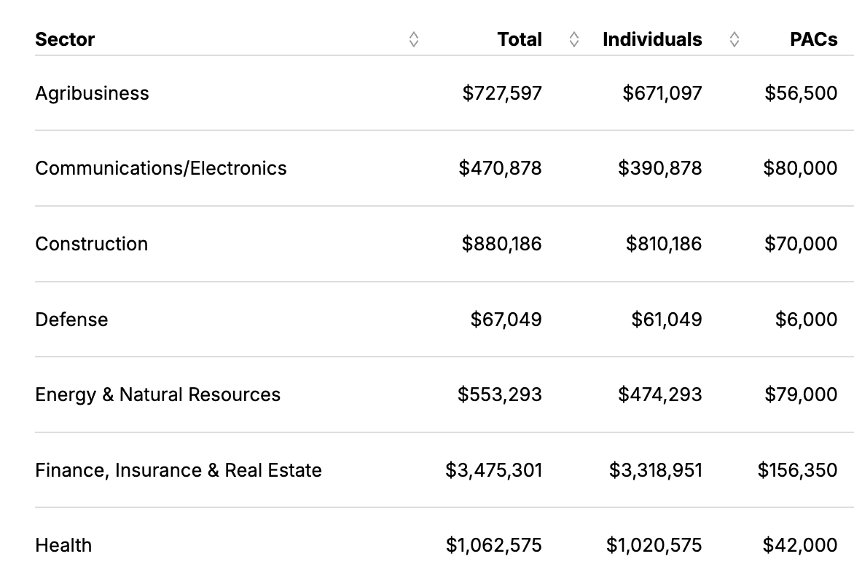Select Energy & Natural Resources row label
The image size is (854, 575).
(157, 394)
